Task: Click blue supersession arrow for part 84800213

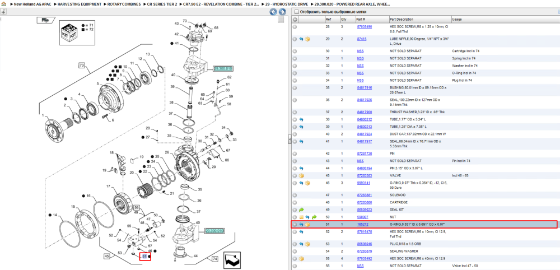Action: tap(301, 127)
